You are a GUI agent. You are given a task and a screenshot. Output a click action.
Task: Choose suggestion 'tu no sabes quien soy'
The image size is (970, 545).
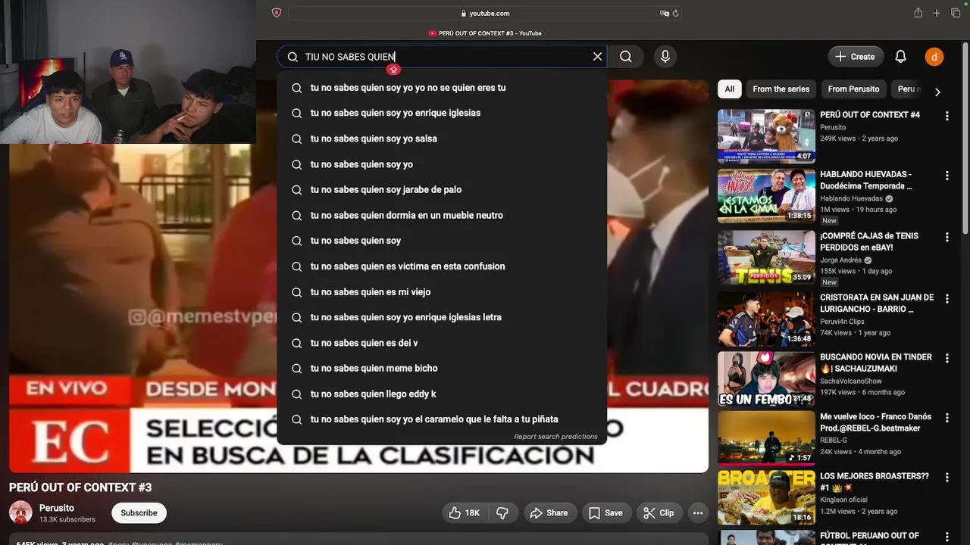442,241
